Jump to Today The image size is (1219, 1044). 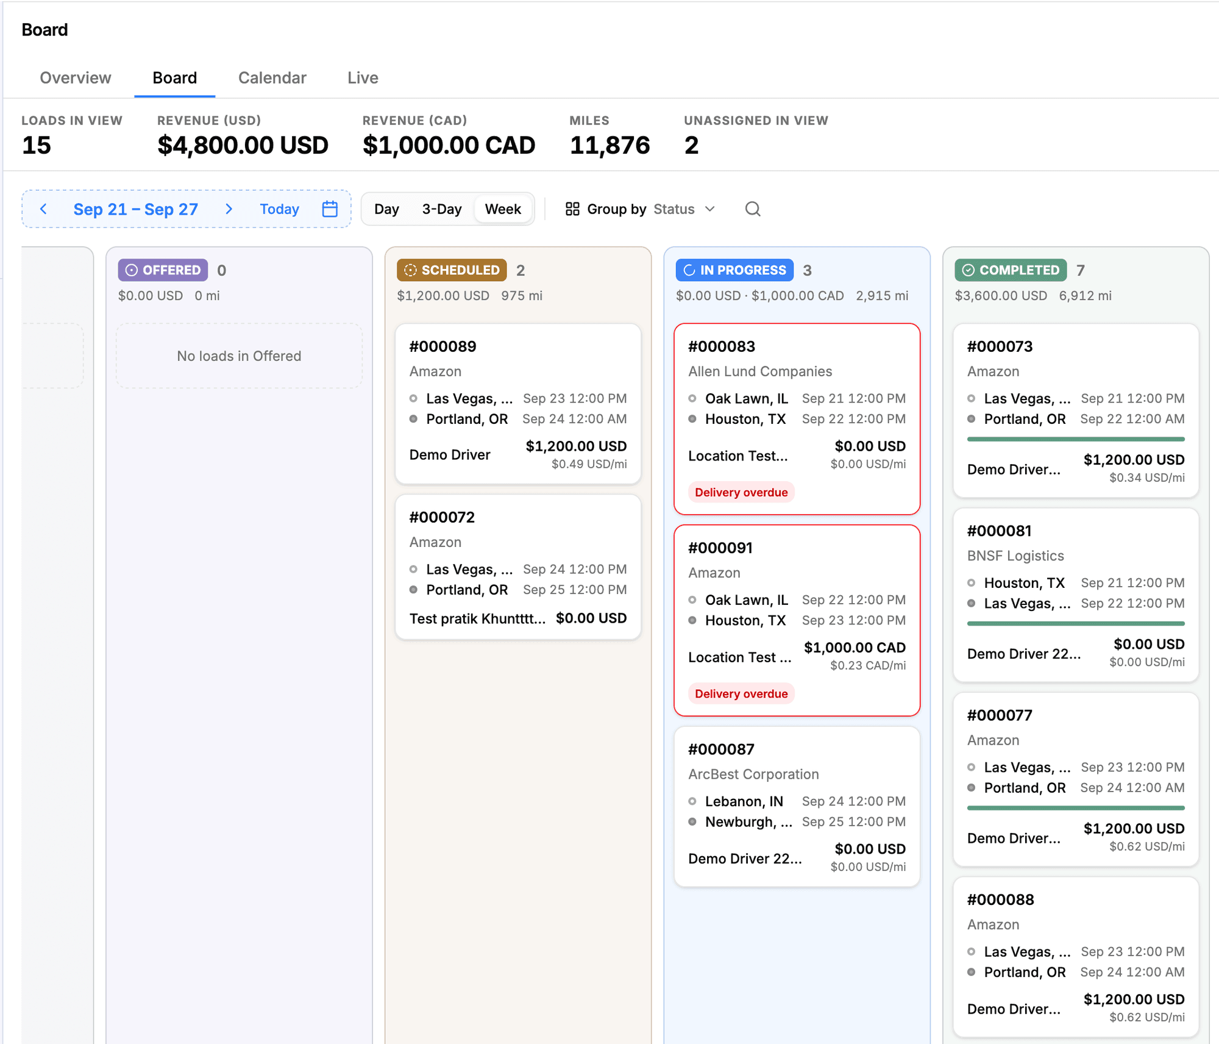pos(280,209)
